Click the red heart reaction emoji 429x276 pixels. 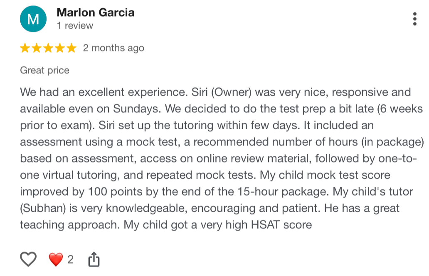point(55,260)
